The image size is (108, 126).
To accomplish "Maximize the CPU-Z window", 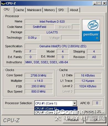I will (x=99, y=3).
